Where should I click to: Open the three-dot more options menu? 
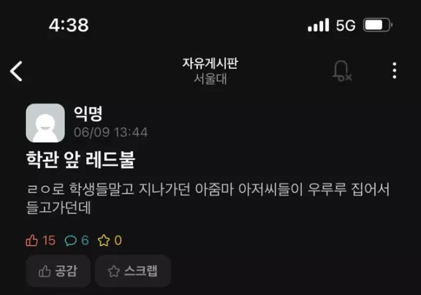(x=394, y=71)
